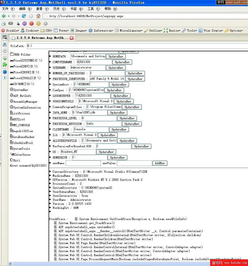Open the View Source dropdown menu
Viewport: 248px width, 266px height.
click(211, 30)
